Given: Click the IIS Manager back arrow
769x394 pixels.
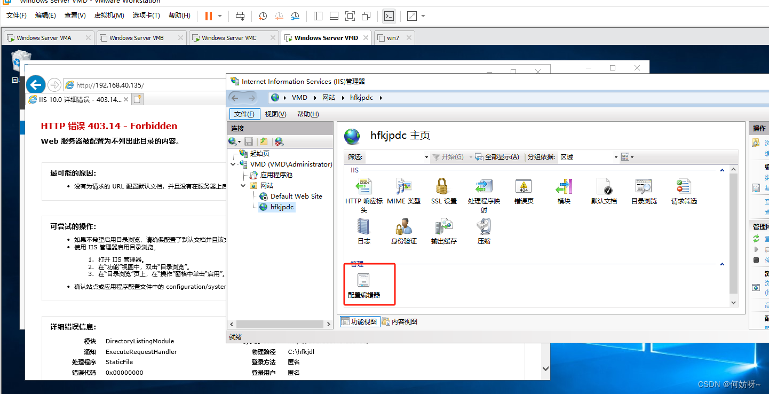Looking at the screenshot, I should point(235,98).
